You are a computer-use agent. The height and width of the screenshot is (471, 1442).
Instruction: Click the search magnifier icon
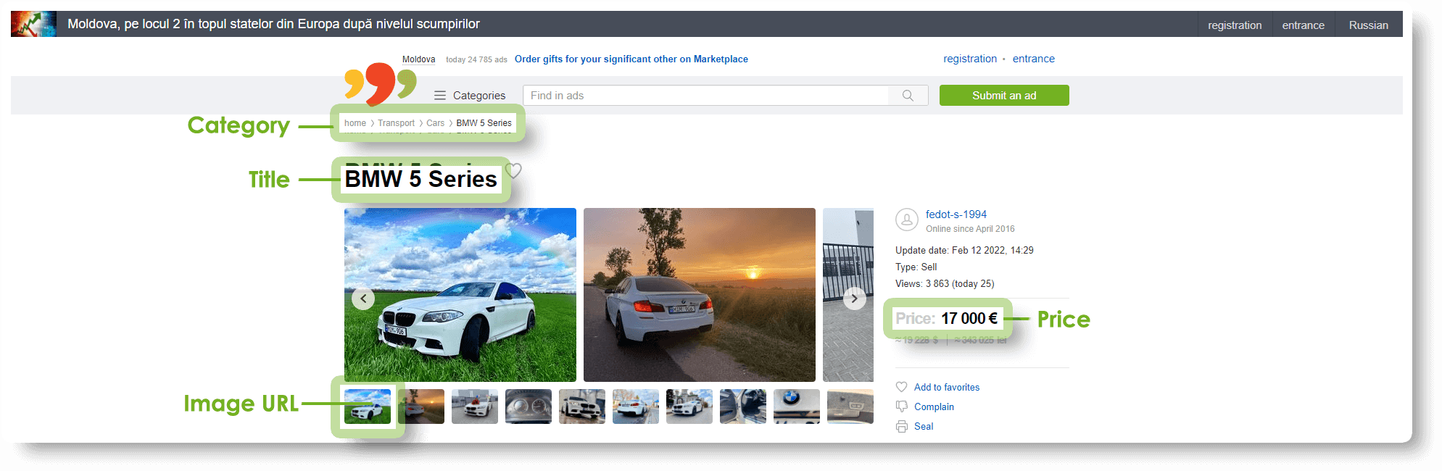[908, 96]
